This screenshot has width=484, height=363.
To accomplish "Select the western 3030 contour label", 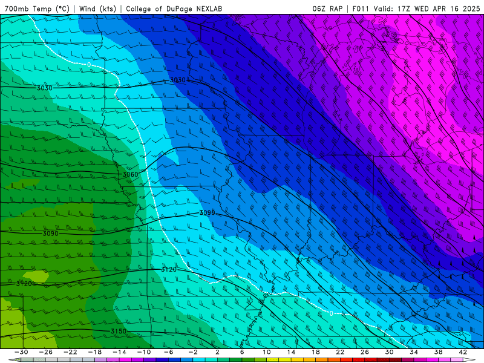I will pyautogui.click(x=45, y=88).
